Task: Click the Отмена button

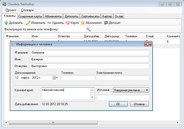Action: point(139,104)
